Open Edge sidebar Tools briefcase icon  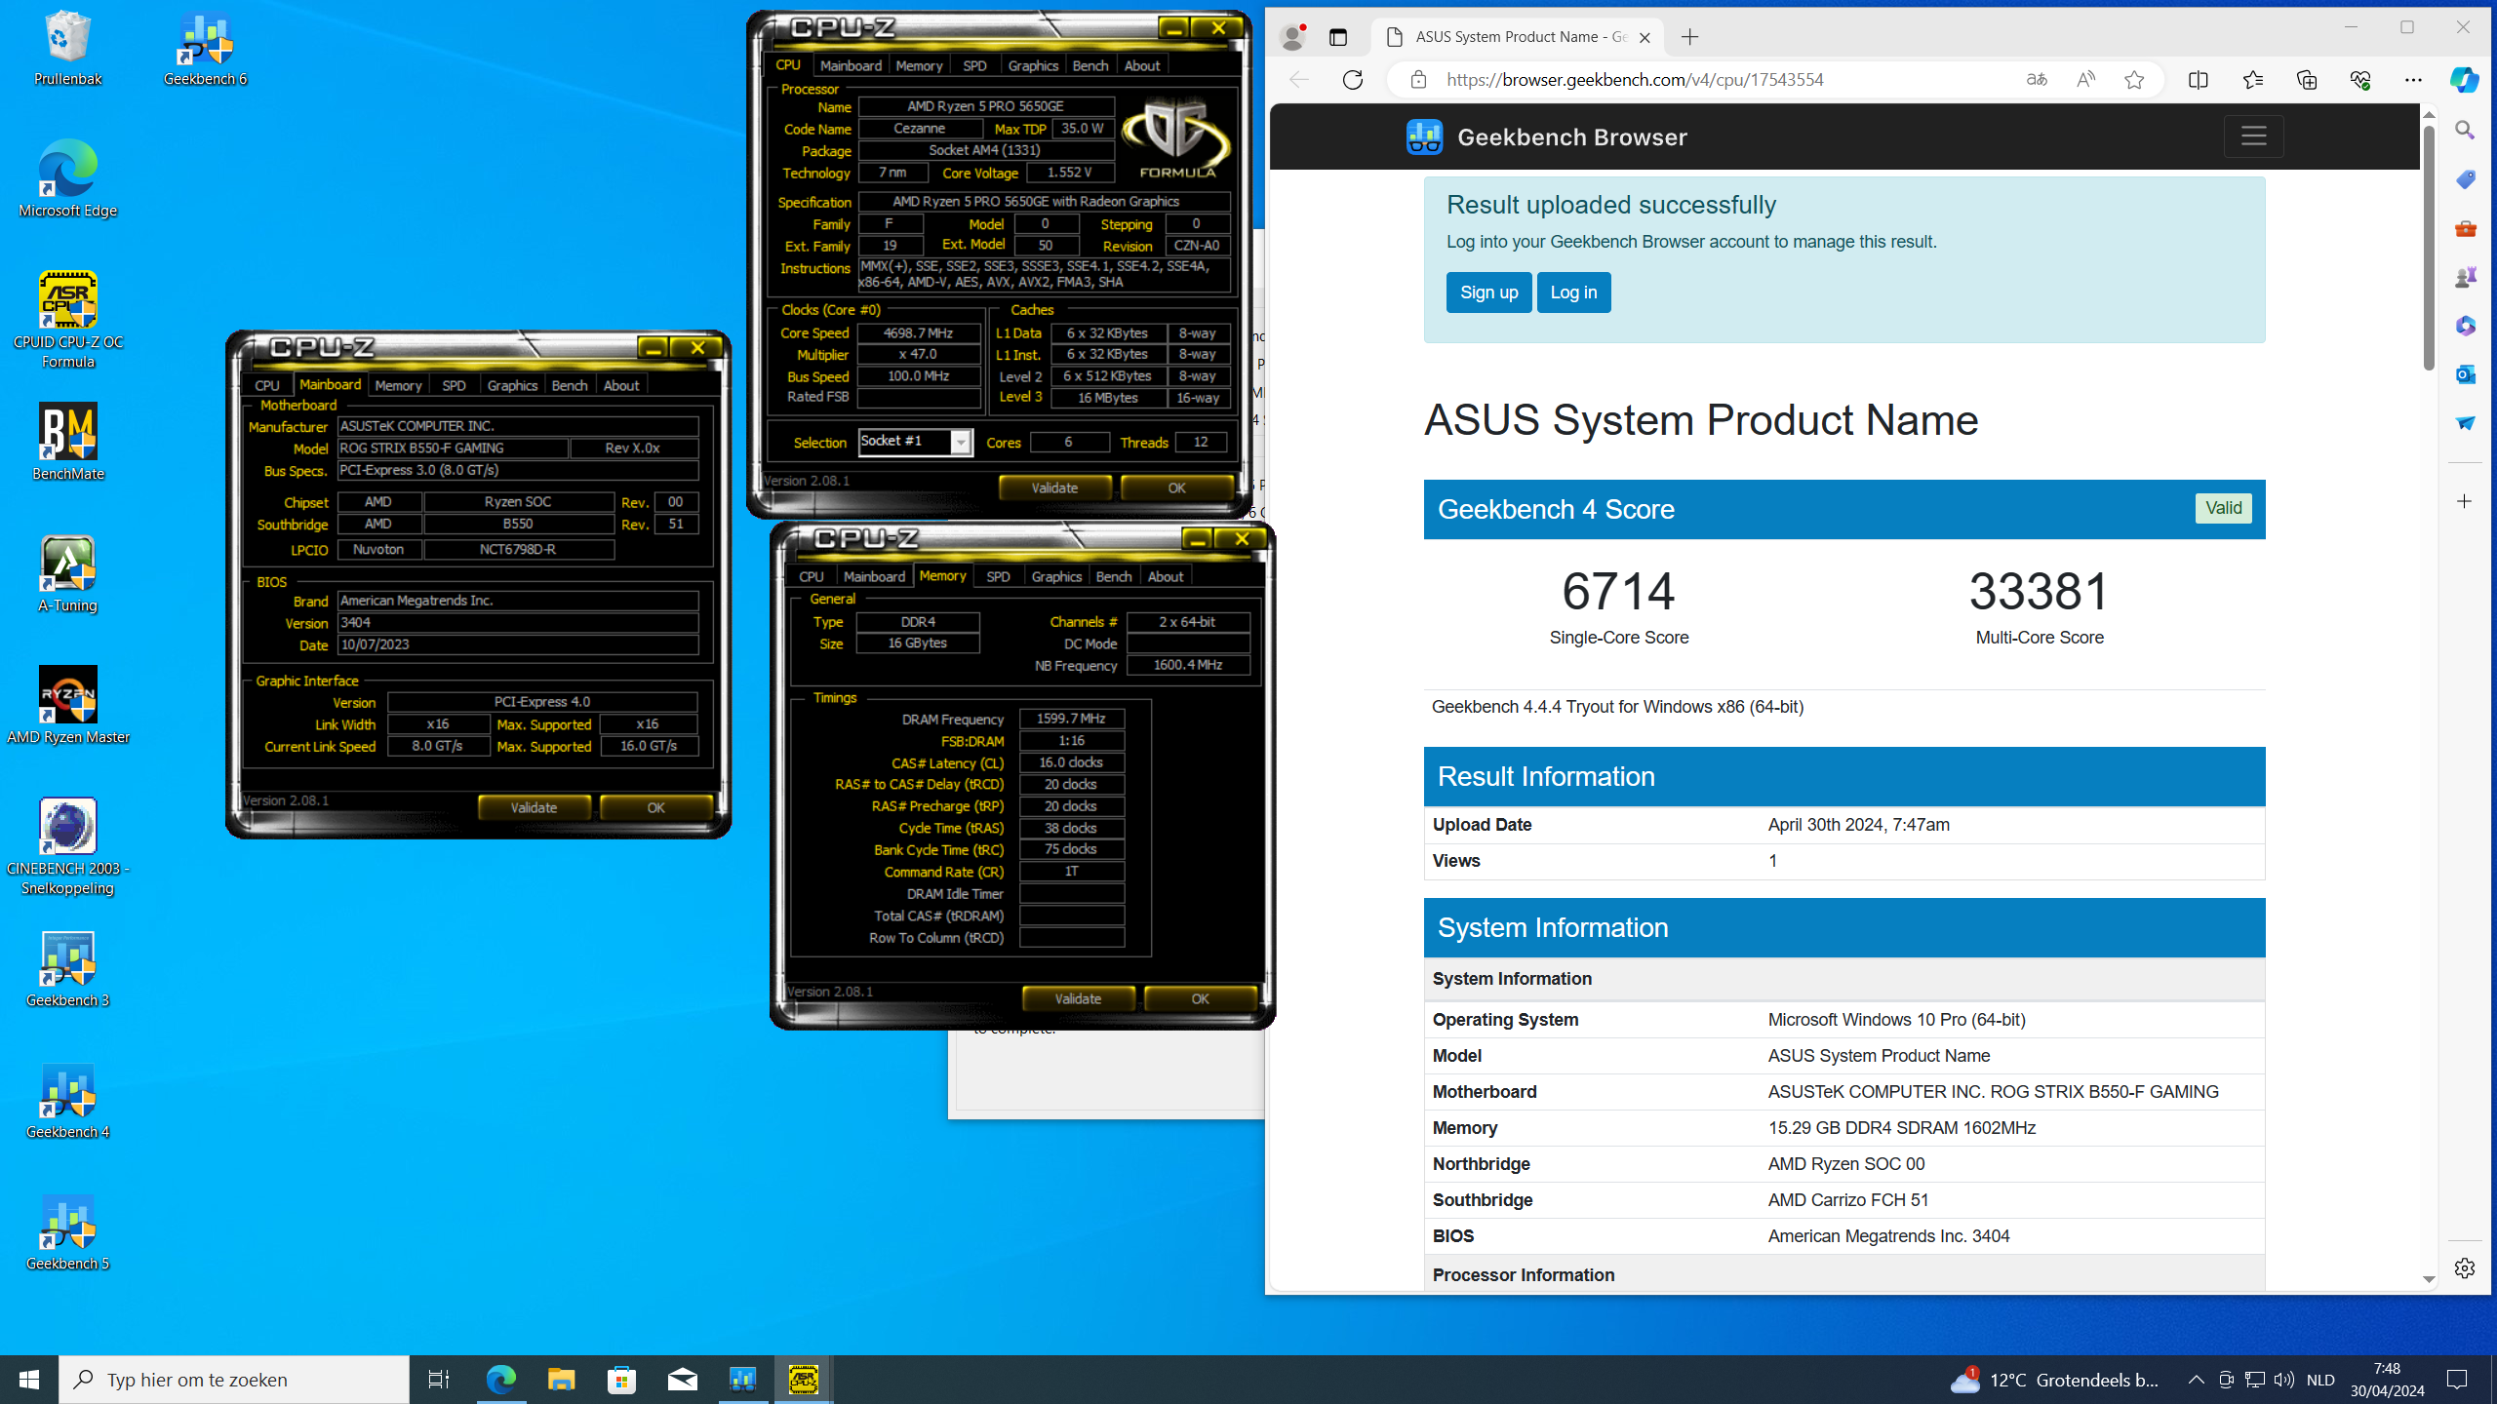pos(2465,228)
